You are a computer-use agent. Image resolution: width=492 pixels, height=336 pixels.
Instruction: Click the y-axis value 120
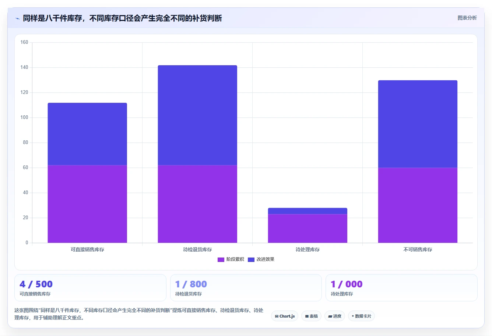pos(24,92)
